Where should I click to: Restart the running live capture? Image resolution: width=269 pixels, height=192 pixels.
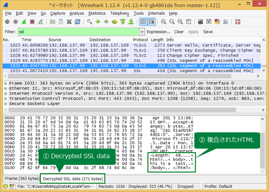(x=41, y=22)
